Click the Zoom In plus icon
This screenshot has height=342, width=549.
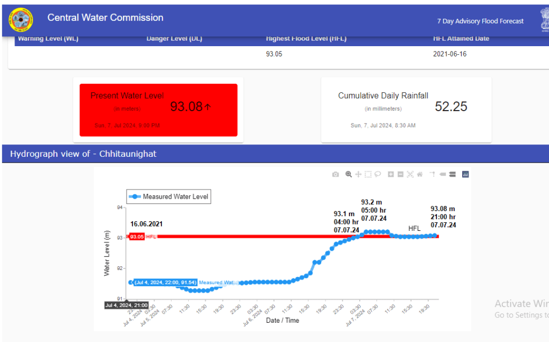[391, 174]
